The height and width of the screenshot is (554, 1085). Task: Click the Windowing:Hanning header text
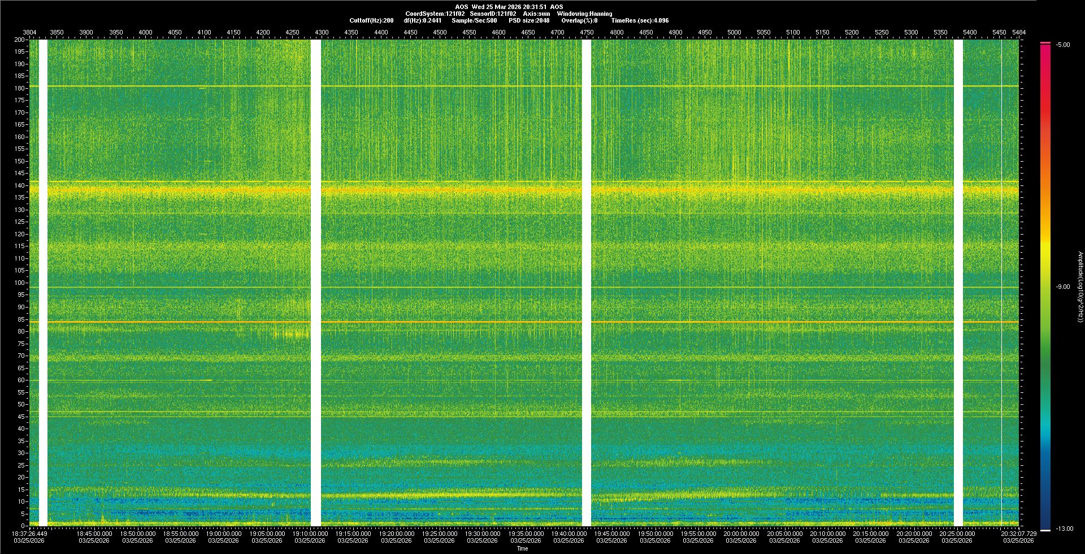tap(584, 14)
